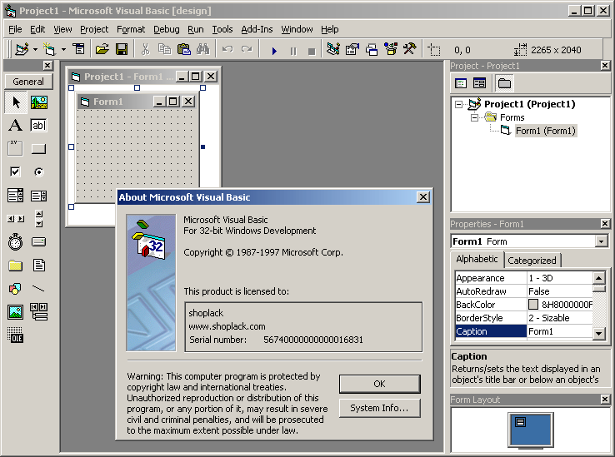Collapse the Project1 tree node
Screen dimensions: 615x457
tap(458, 104)
